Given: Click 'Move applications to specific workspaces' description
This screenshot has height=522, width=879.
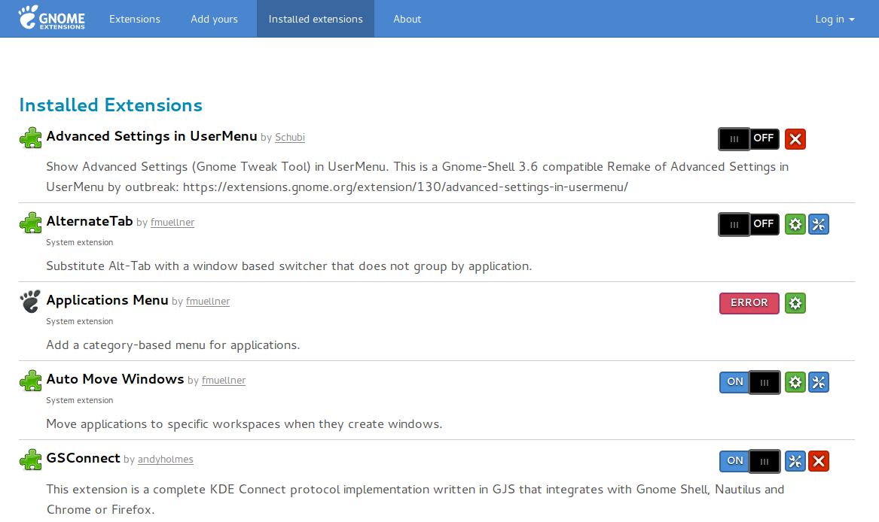Looking at the screenshot, I should pyautogui.click(x=244, y=424).
